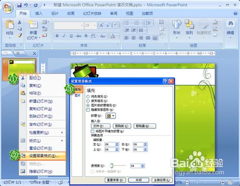Select the 图片 category in dialog

tap(78, 96)
